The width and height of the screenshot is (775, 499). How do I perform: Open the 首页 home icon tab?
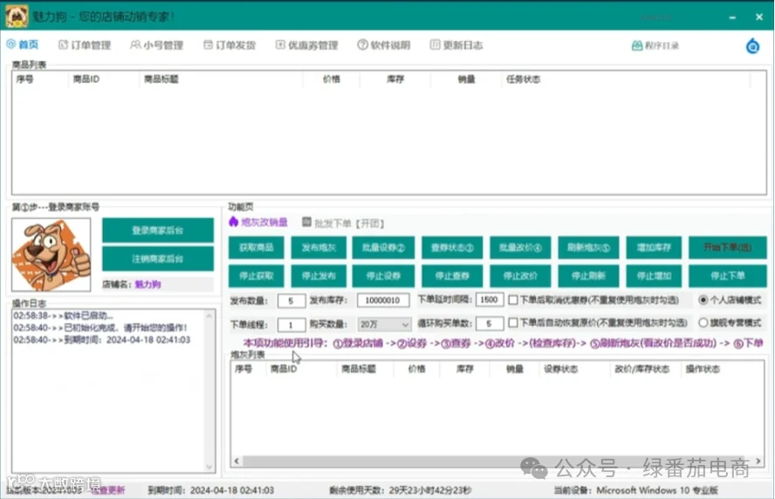10,44
